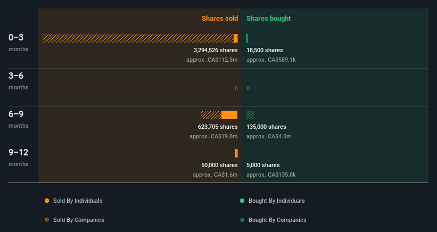Click the approx. CA$589.1k amount
Image resolution: width=437 pixels, height=232 pixels.
[x=271, y=60]
